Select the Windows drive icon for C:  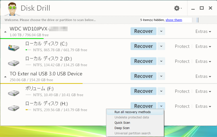(x=14, y=48)
